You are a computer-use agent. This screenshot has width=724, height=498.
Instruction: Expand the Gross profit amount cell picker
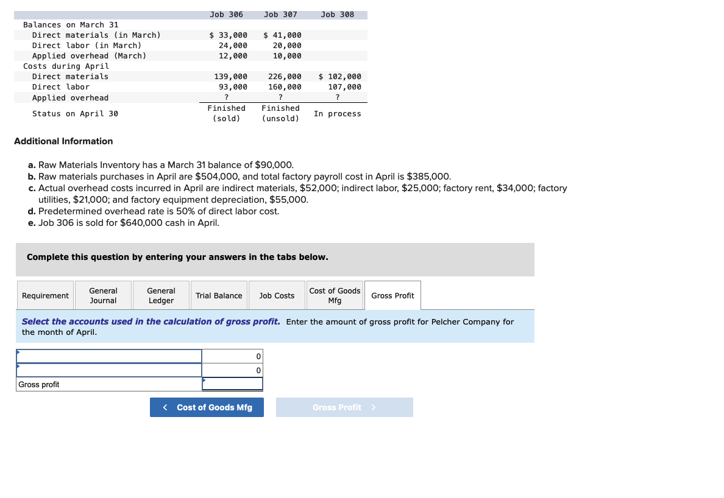click(x=205, y=380)
